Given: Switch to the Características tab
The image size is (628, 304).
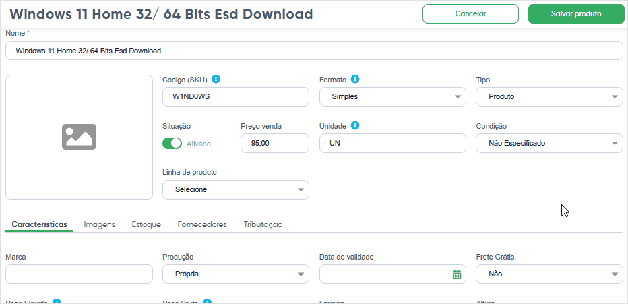Looking at the screenshot, I should tap(39, 224).
